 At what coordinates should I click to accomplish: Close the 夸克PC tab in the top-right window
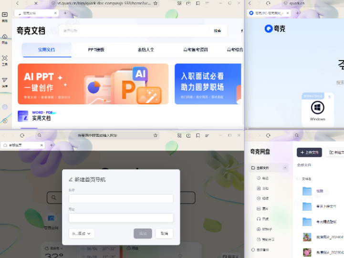pos(288,13)
